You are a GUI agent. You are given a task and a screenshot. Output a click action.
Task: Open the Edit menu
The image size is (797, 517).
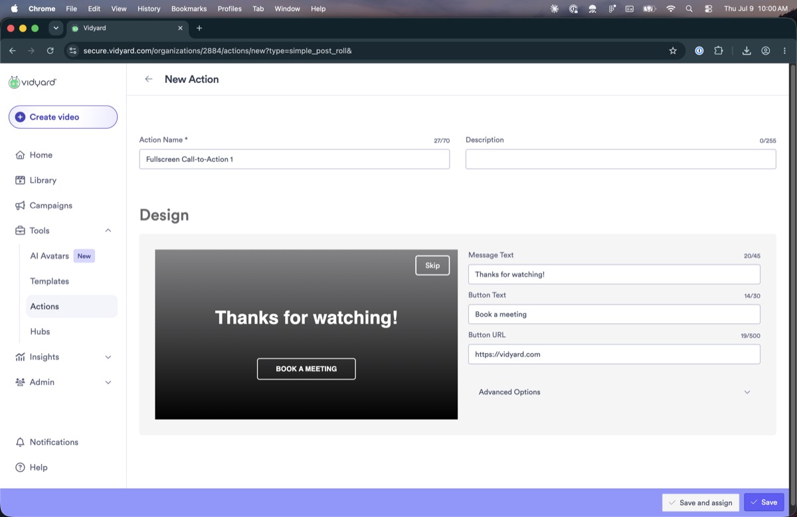click(x=94, y=9)
